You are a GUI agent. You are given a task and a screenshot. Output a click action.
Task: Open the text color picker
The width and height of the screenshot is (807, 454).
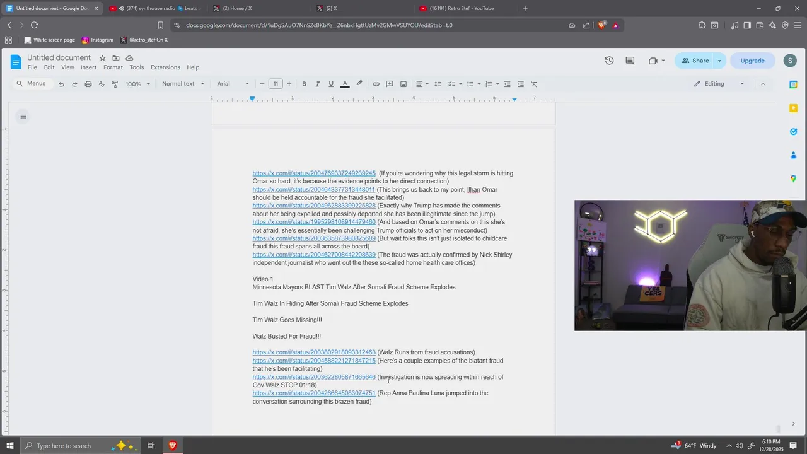click(345, 84)
